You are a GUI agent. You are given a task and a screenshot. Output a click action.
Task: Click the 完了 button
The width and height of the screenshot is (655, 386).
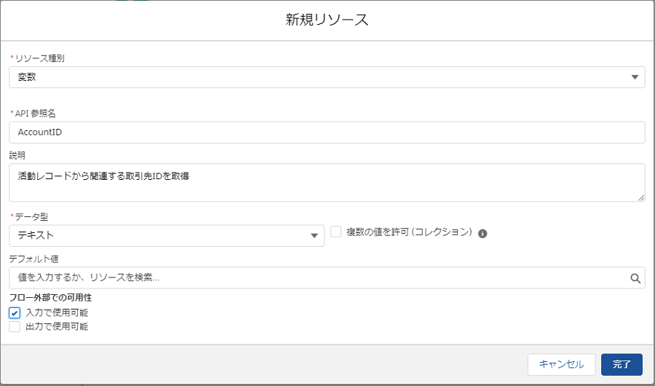pyautogui.click(x=622, y=365)
